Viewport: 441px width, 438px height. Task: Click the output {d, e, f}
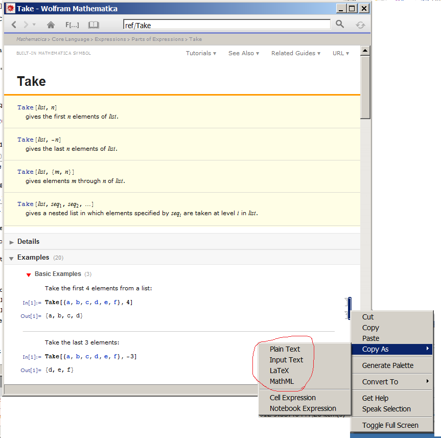(x=59, y=370)
